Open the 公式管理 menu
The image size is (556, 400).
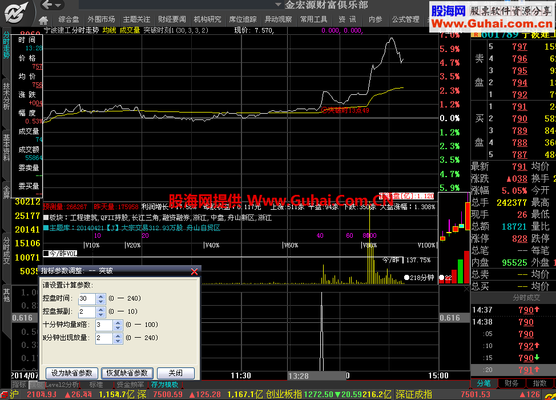pyautogui.click(x=405, y=19)
